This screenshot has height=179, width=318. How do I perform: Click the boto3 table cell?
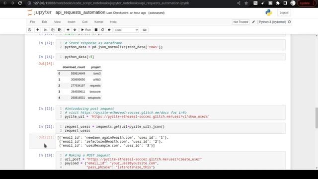tap(97, 74)
